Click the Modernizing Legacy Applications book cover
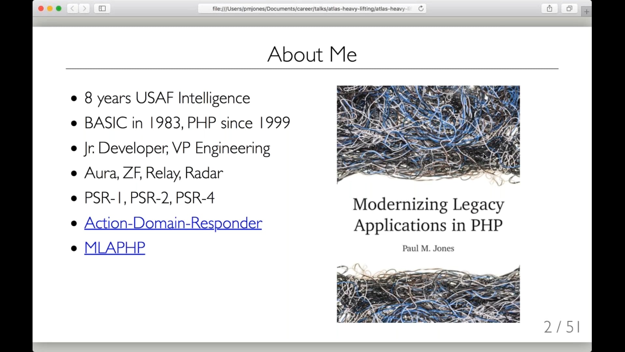This screenshot has width=625, height=352. [x=428, y=204]
